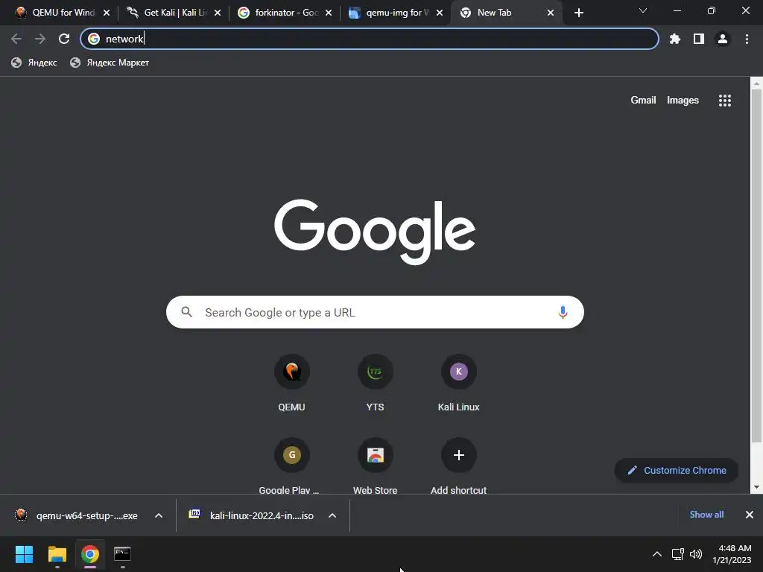Open the Extensions puzzle icon
The width and height of the screenshot is (763, 572).
tap(675, 39)
